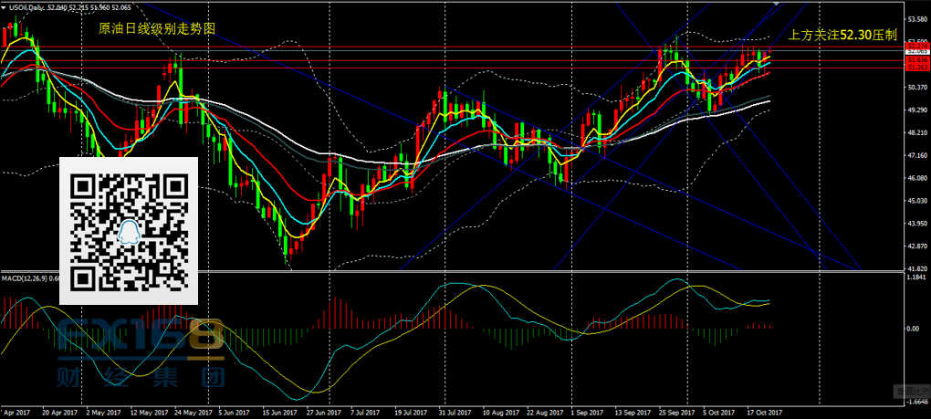Select the yellow Chinese chart title text
Screen dimensions: 931x419
click(x=157, y=29)
